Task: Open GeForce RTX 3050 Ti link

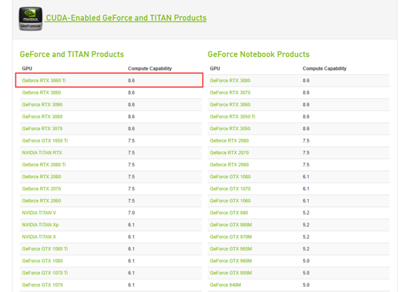Action: 232,117
